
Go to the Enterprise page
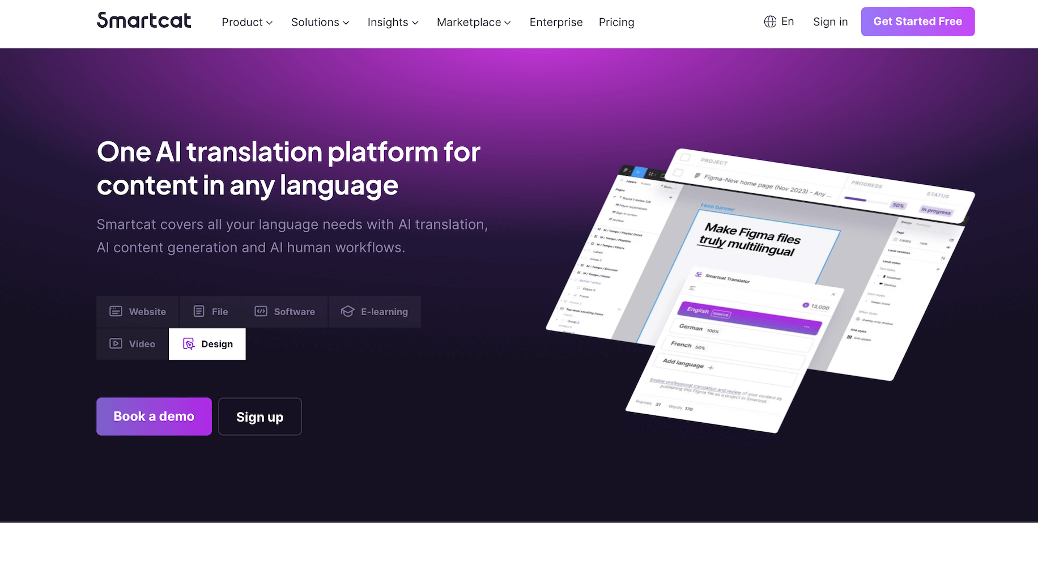coord(556,22)
